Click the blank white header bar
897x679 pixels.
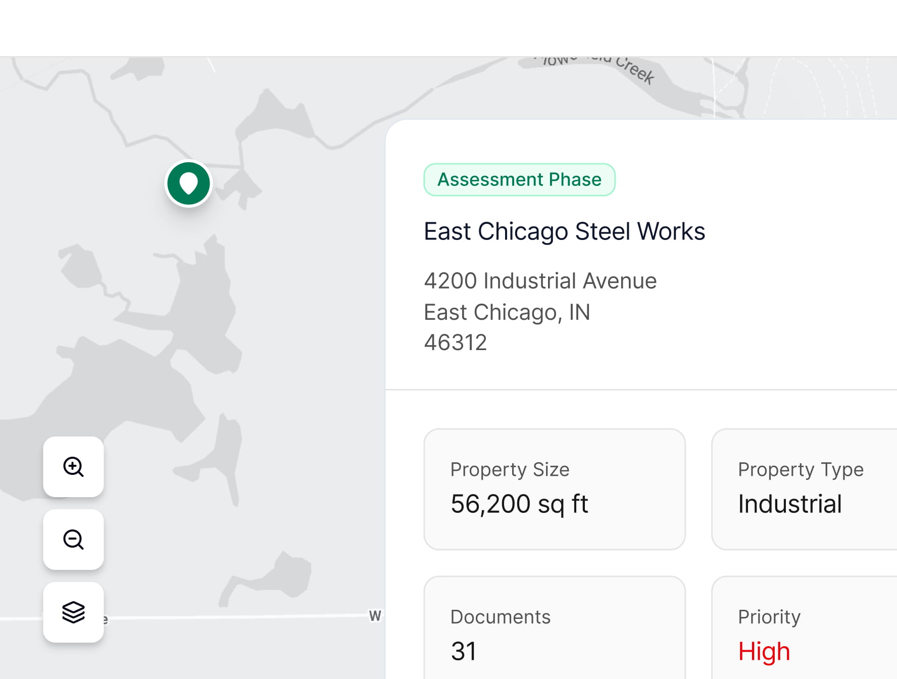pyautogui.click(x=448, y=28)
